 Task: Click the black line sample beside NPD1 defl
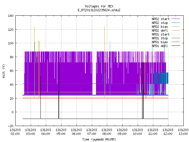pyautogui.click(x=176, y=46)
